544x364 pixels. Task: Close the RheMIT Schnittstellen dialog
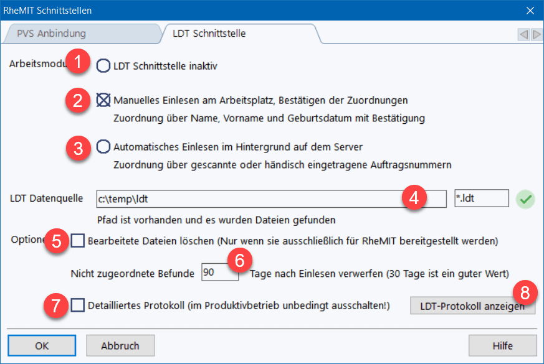[x=530, y=11]
